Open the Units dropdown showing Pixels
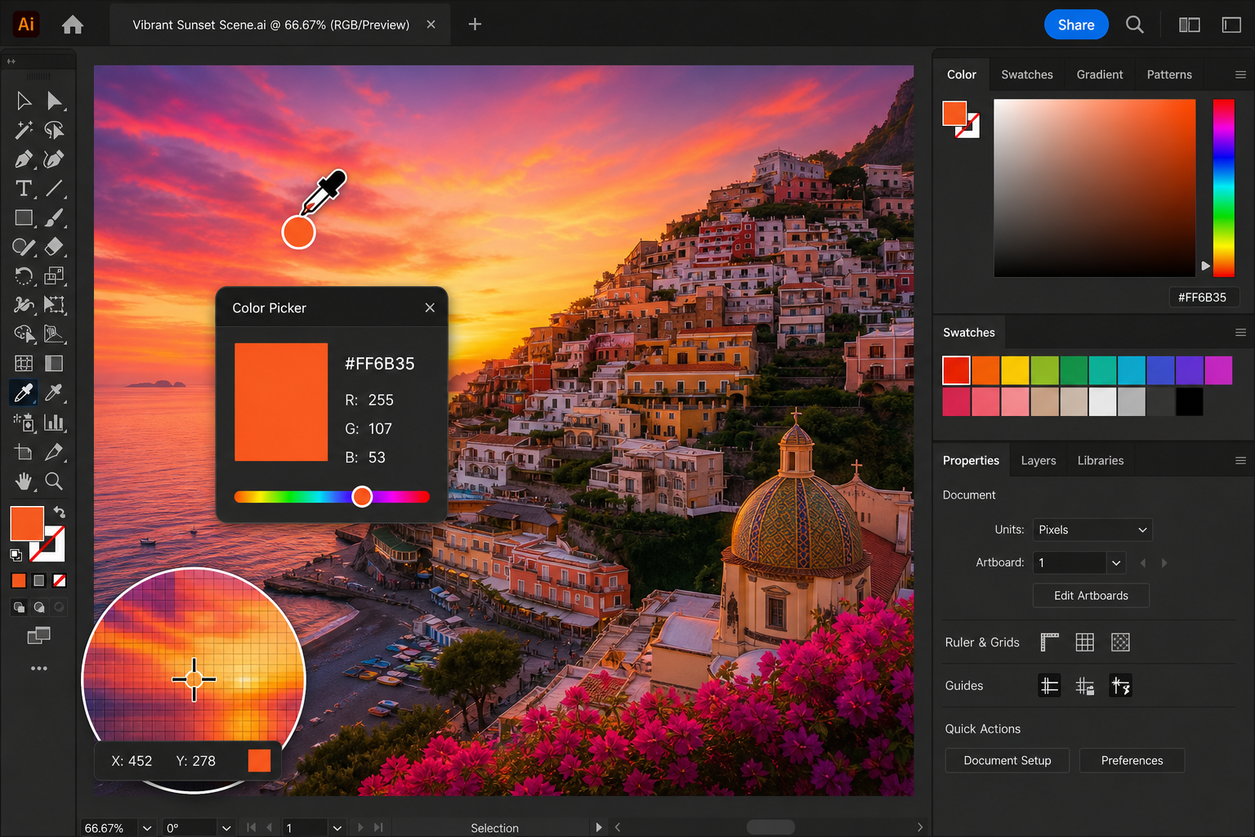Viewport: 1255px width, 837px height. pos(1092,530)
